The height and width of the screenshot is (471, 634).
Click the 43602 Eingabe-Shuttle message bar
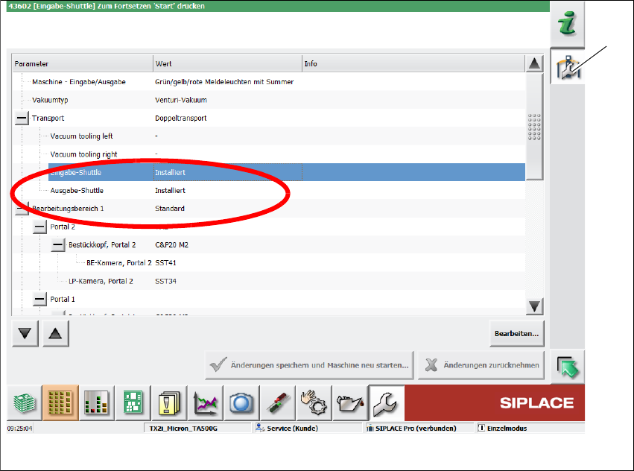[278, 6]
